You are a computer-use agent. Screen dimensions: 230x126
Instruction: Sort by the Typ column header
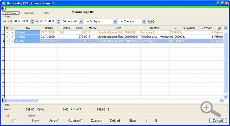[x=218, y=28]
